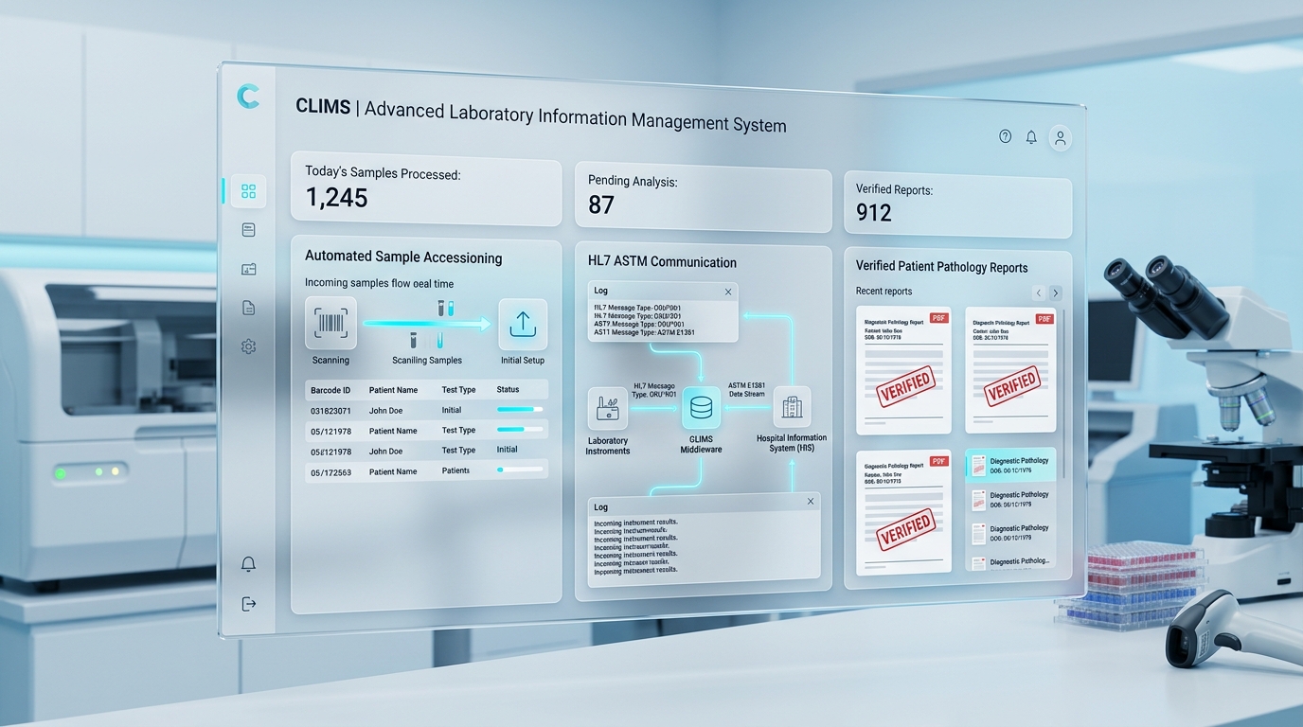Select the GLIMS Middleware database icon
1303x727 pixels.
click(702, 409)
